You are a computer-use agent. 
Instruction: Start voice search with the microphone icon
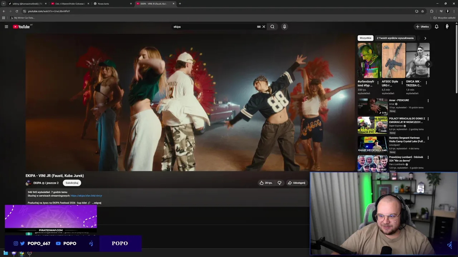click(x=284, y=27)
